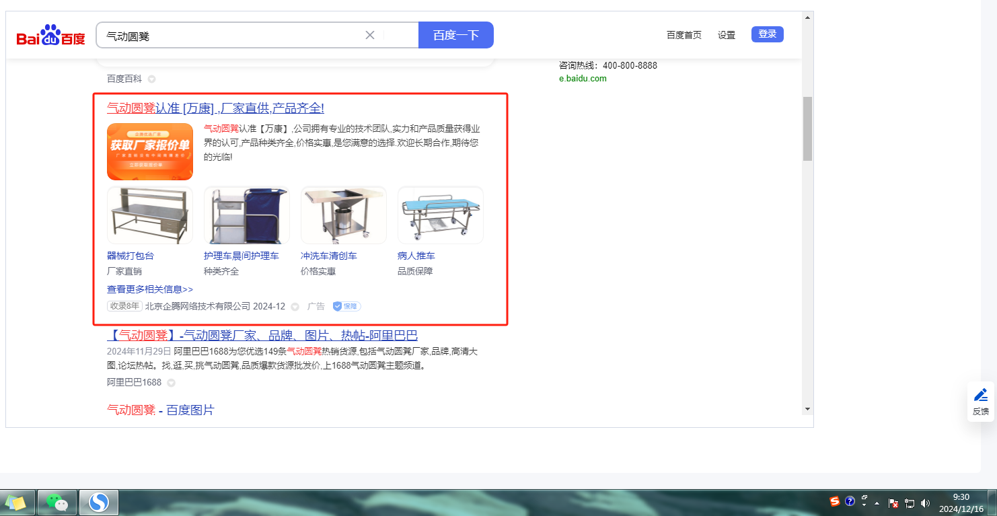997x516 pixels.
Task: Open the 气动圆凳 - 百度图片 result
Action: pos(161,410)
